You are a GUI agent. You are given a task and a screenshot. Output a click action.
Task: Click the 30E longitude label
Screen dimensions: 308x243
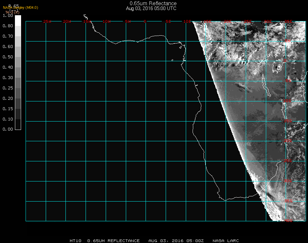[268, 21]
